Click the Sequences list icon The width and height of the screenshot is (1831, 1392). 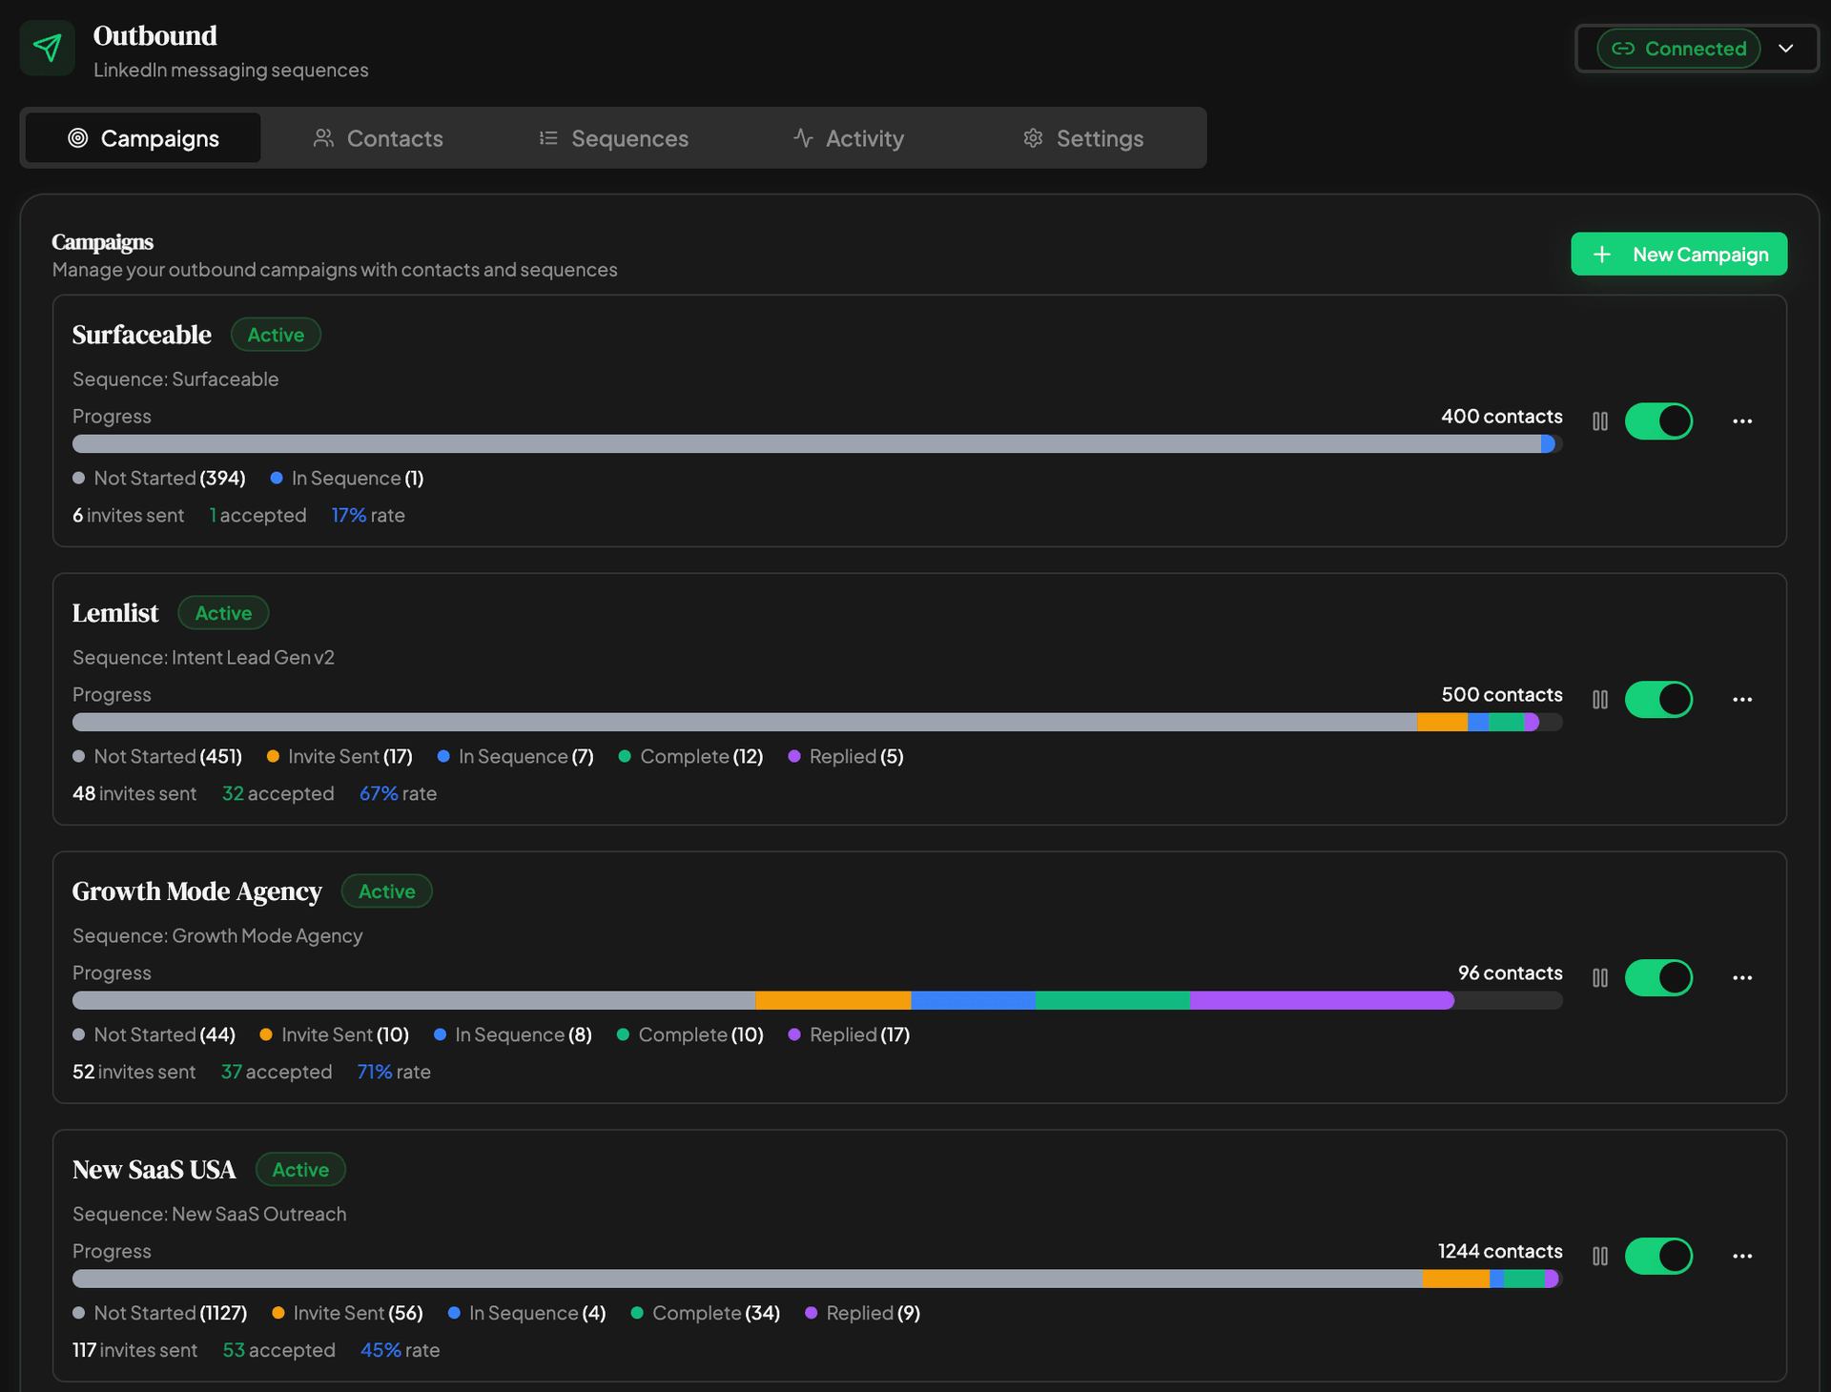(547, 138)
